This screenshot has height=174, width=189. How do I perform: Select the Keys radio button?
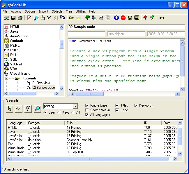[x=59, y=112]
